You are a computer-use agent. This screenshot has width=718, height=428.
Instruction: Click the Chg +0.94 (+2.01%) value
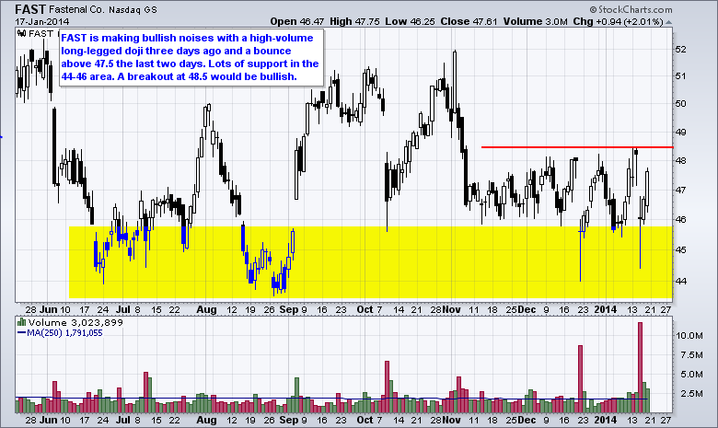[x=618, y=21]
